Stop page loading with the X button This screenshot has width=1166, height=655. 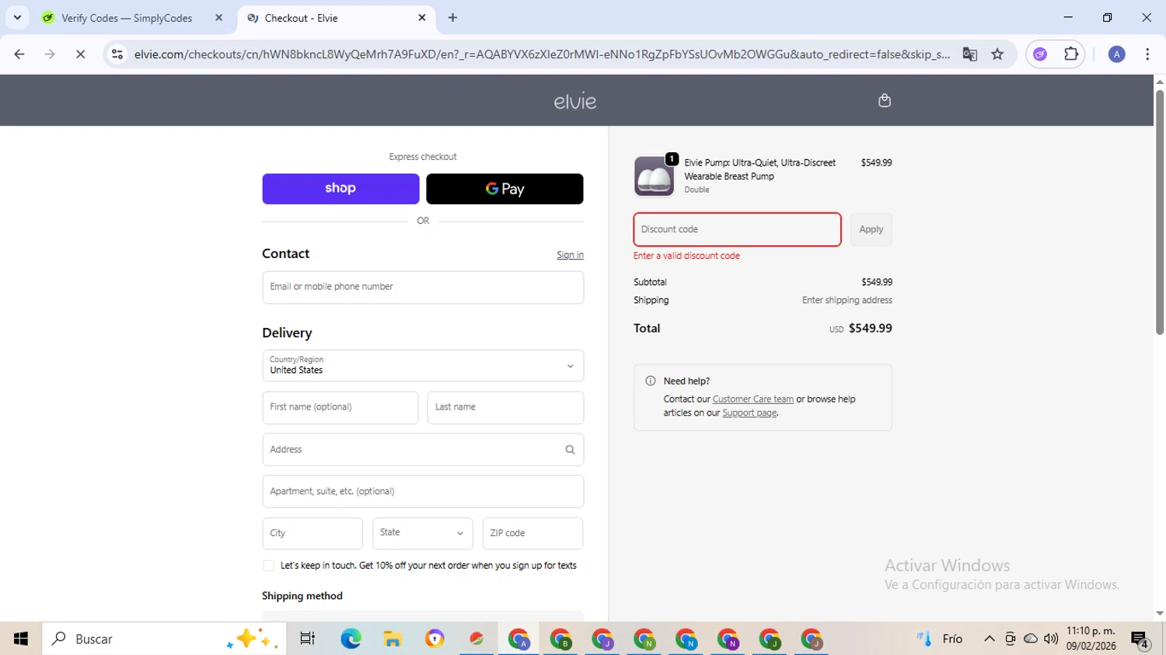(80, 54)
